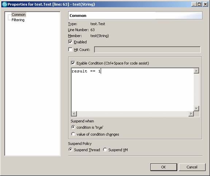Click the horizontal scroll left arrow
The width and height of the screenshot is (210, 176).
[74, 114]
